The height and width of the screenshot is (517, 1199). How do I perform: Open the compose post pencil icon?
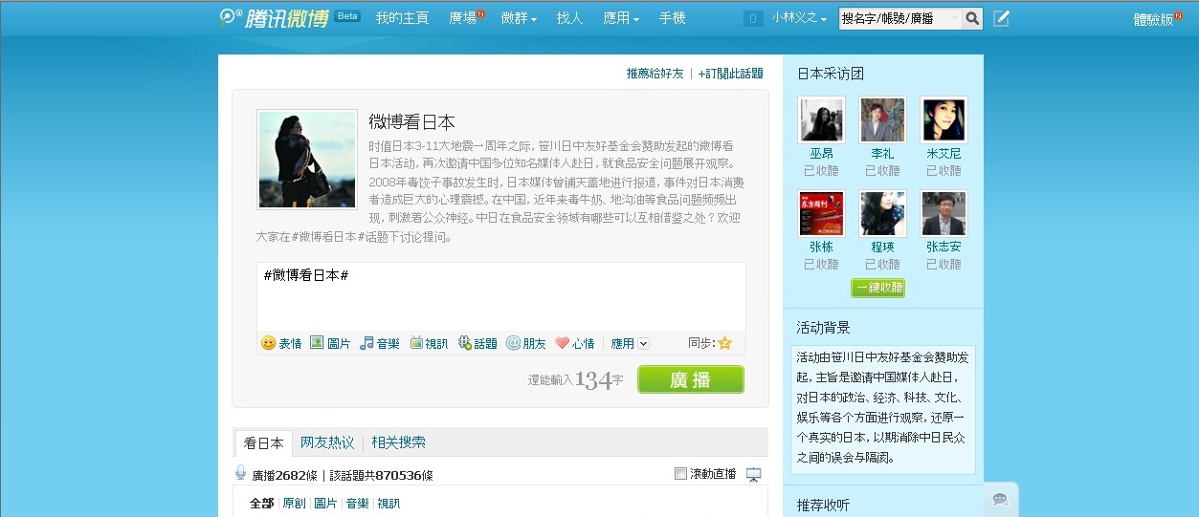click(x=1001, y=18)
